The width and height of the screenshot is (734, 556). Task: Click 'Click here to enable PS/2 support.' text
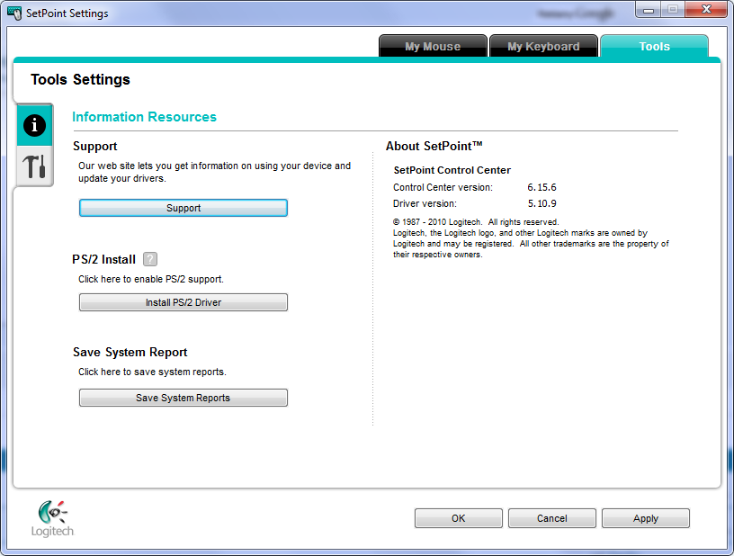pos(151,279)
